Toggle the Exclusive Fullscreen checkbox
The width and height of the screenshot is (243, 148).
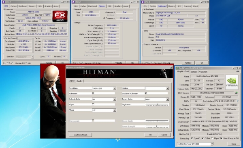point(146,93)
